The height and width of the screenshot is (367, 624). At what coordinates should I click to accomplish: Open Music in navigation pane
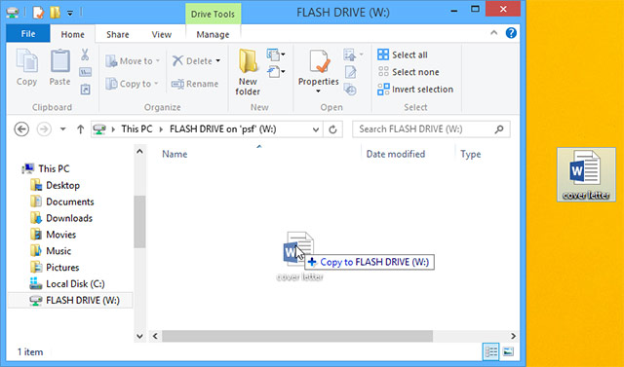[x=51, y=251]
